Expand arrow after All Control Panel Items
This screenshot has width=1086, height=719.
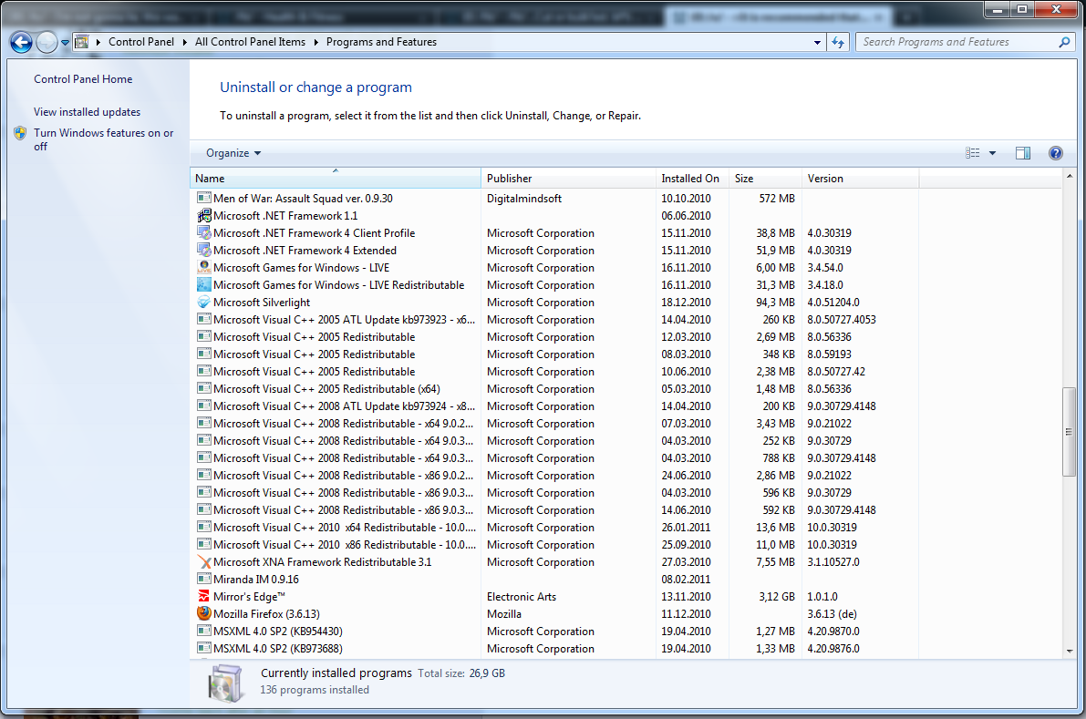click(x=315, y=42)
